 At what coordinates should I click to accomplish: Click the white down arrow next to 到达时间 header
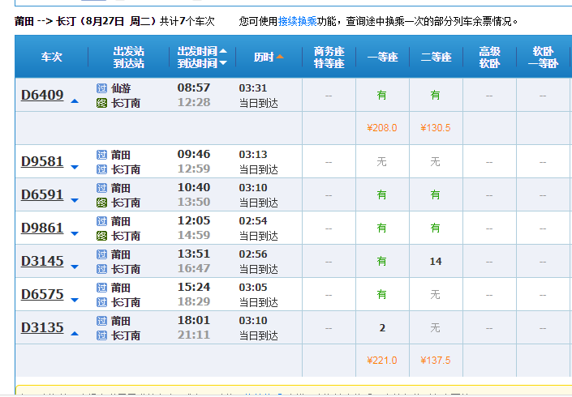tap(223, 63)
